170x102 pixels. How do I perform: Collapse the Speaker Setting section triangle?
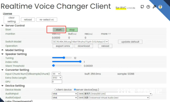[x=3, y=54]
